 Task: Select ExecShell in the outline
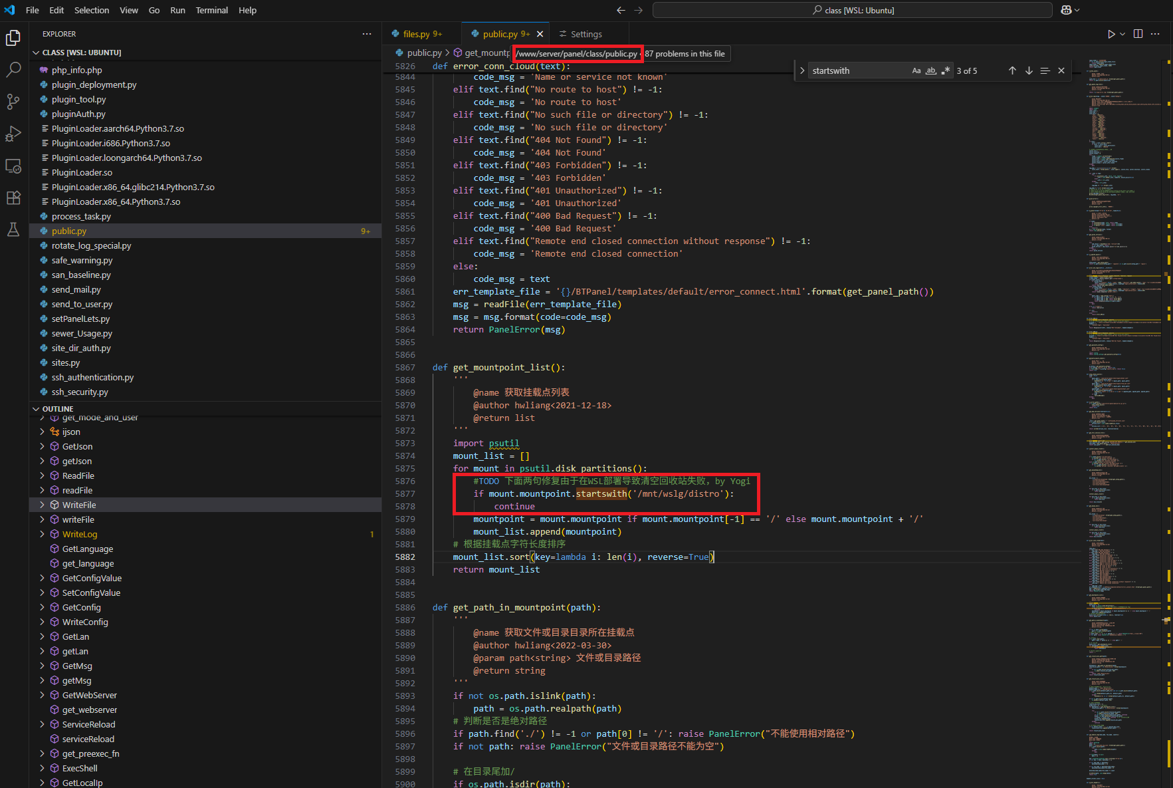pos(205,768)
